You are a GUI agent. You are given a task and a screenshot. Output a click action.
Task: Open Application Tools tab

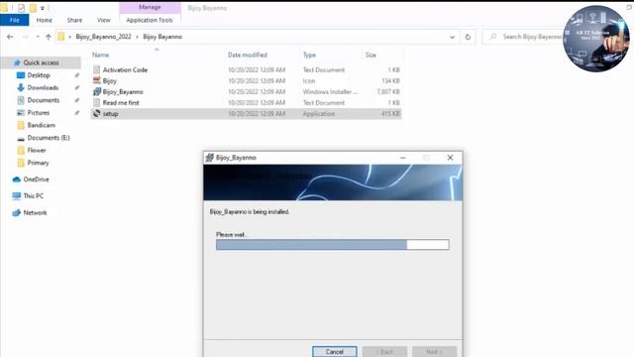[x=150, y=20]
